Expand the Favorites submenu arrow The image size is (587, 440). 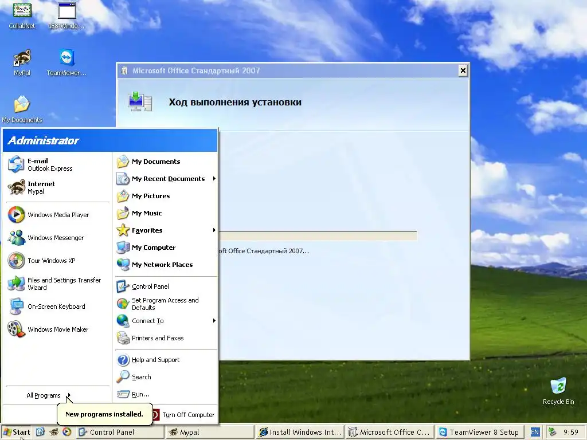(214, 230)
